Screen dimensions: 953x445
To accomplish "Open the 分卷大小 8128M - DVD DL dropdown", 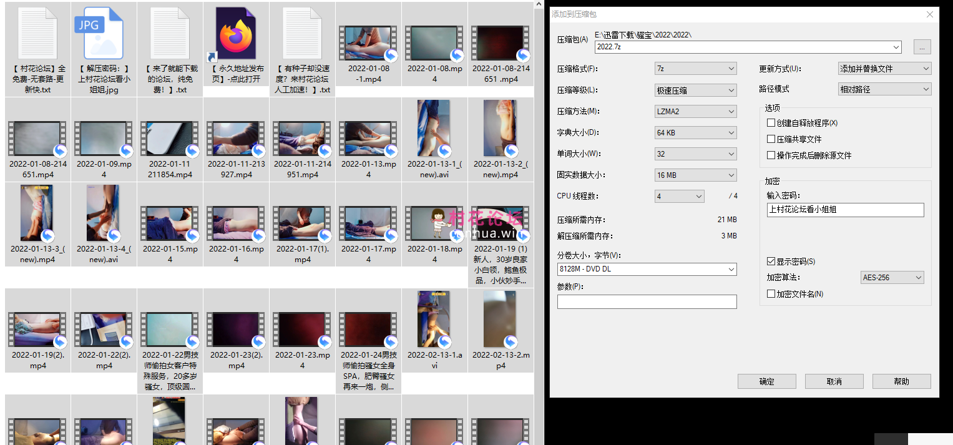I will click(x=647, y=270).
